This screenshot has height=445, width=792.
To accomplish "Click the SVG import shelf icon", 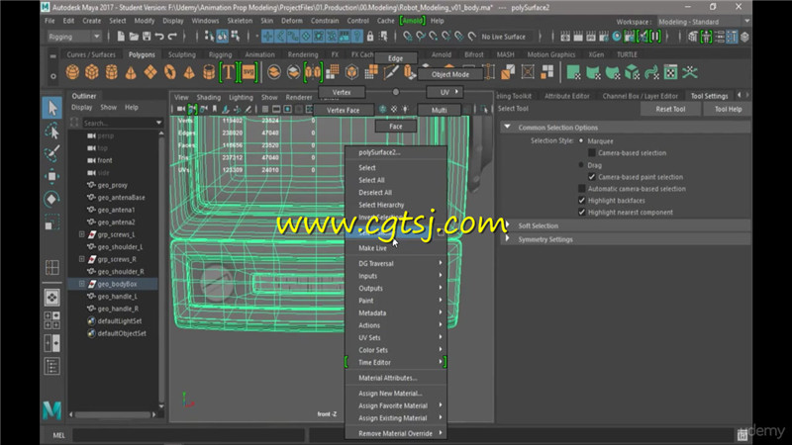I will [248, 72].
